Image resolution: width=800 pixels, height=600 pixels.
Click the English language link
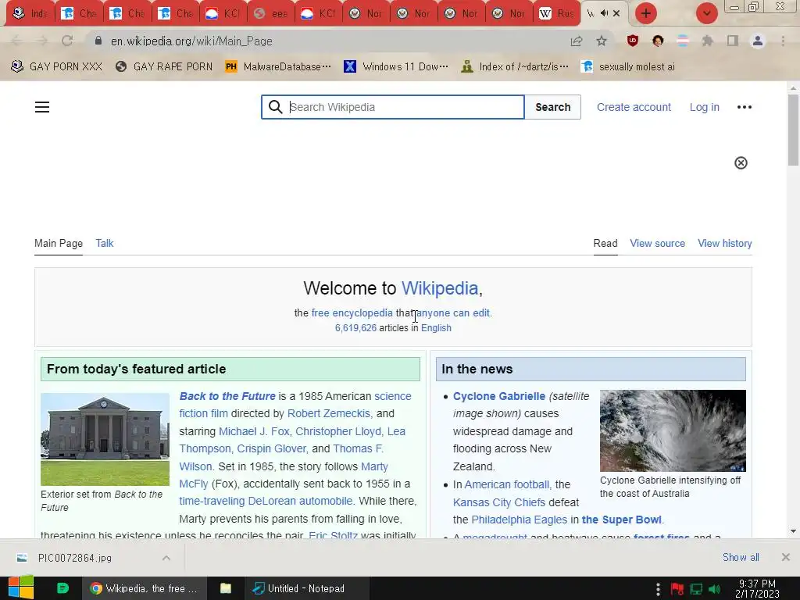pyautogui.click(x=436, y=328)
